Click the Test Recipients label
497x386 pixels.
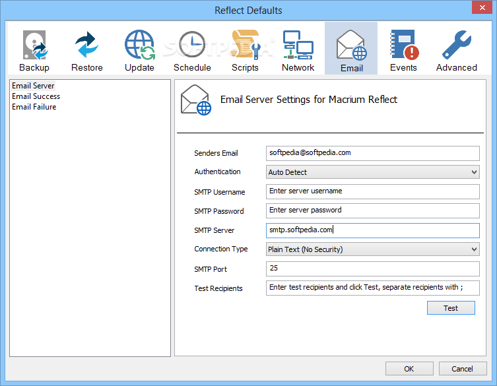[218, 288]
